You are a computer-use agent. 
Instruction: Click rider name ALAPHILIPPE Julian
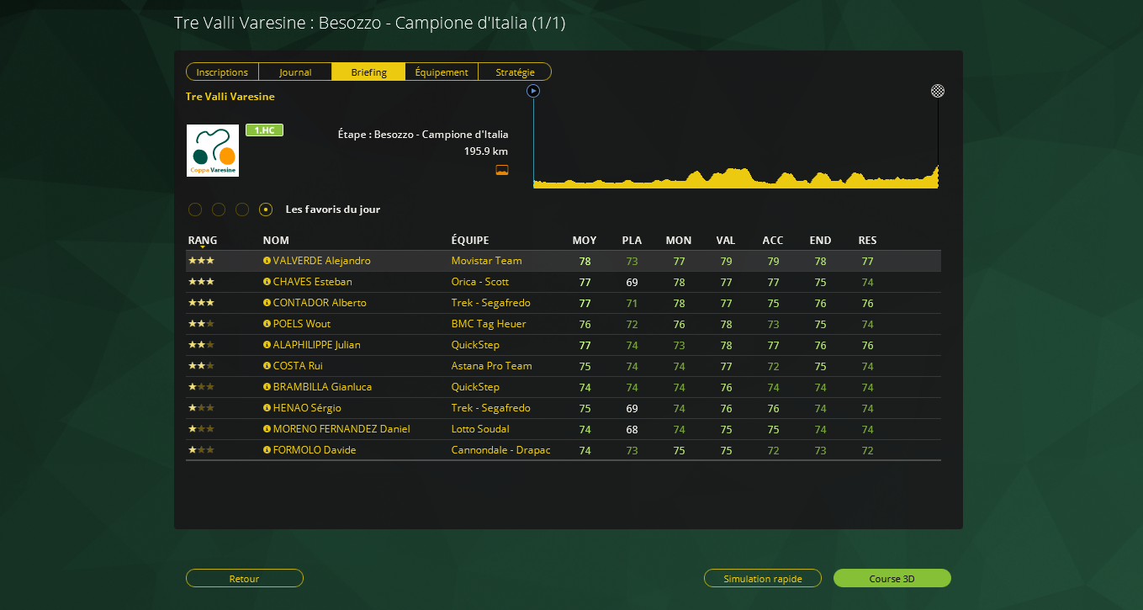pyautogui.click(x=316, y=345)
